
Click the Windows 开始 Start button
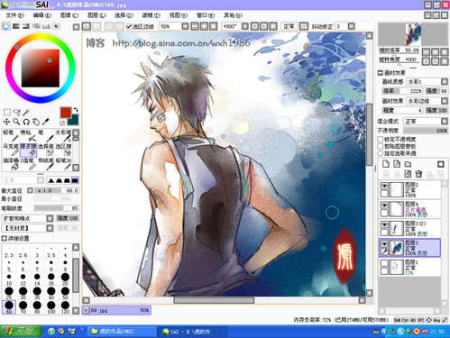tap(21, 332)
